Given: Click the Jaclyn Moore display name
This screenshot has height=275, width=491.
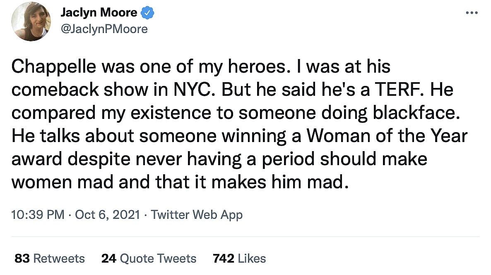Looking at the screenshot, I should coord(99,13).
